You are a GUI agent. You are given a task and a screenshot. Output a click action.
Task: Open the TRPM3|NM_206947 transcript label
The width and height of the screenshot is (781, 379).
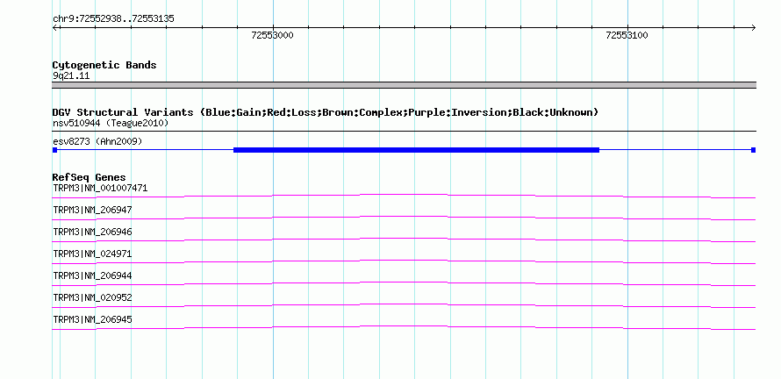click(x=92, y=211)
